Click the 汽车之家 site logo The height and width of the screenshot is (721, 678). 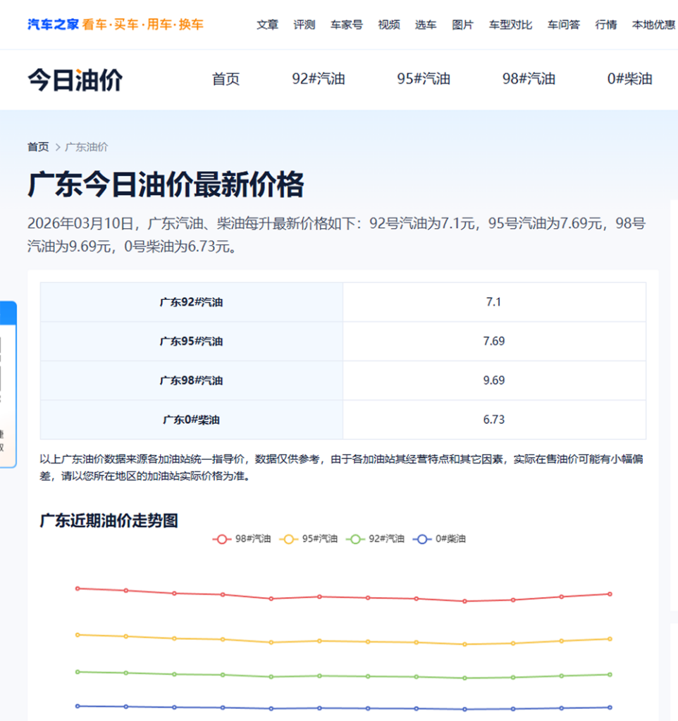[x=54, y=25]
